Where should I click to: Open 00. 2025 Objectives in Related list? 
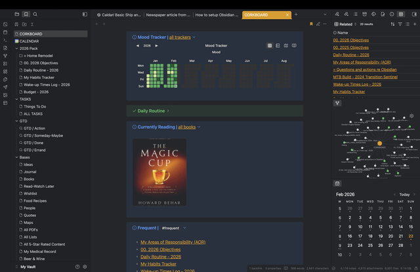[x=350, y=47]
